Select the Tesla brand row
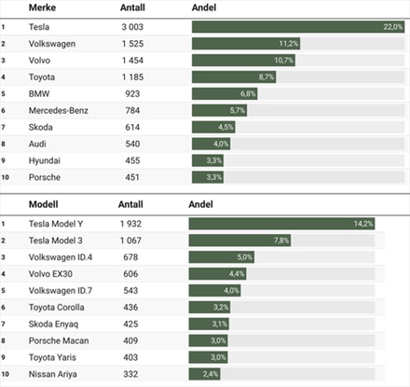Screen dimensions: 410x387 point(205,27)
